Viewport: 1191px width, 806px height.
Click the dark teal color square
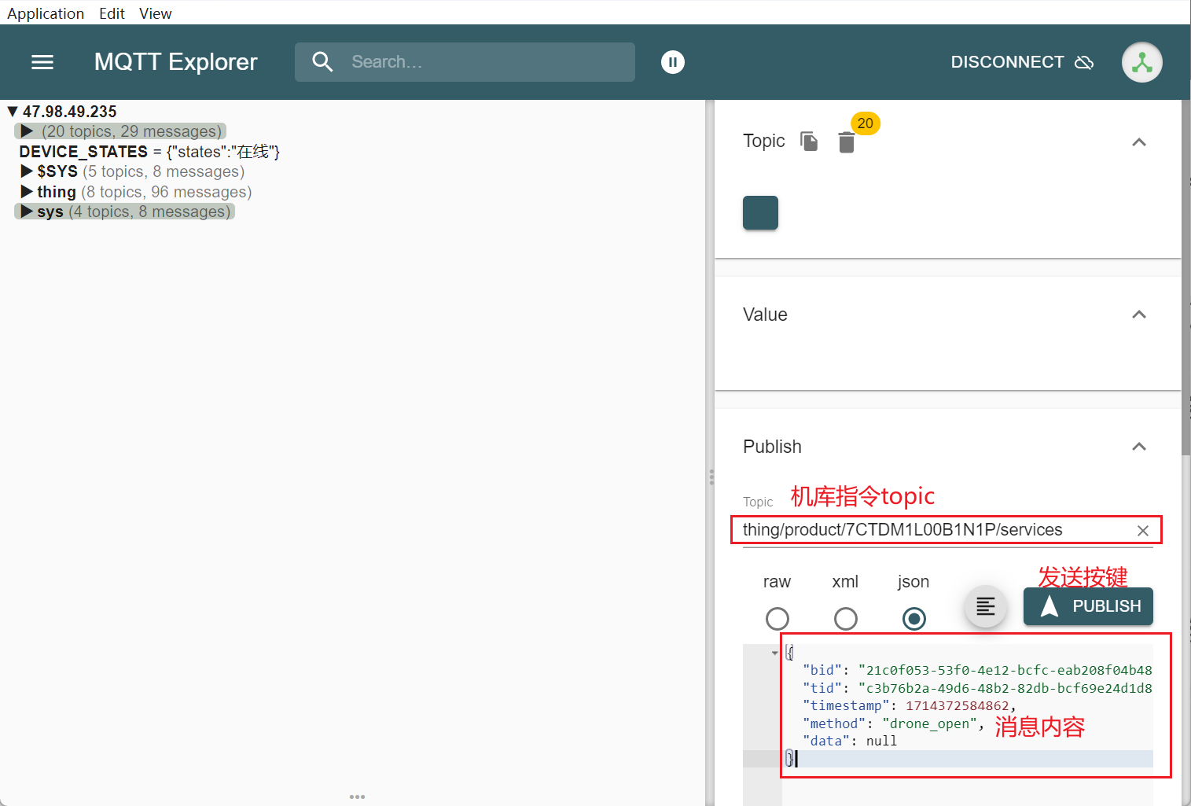[760, 213]
